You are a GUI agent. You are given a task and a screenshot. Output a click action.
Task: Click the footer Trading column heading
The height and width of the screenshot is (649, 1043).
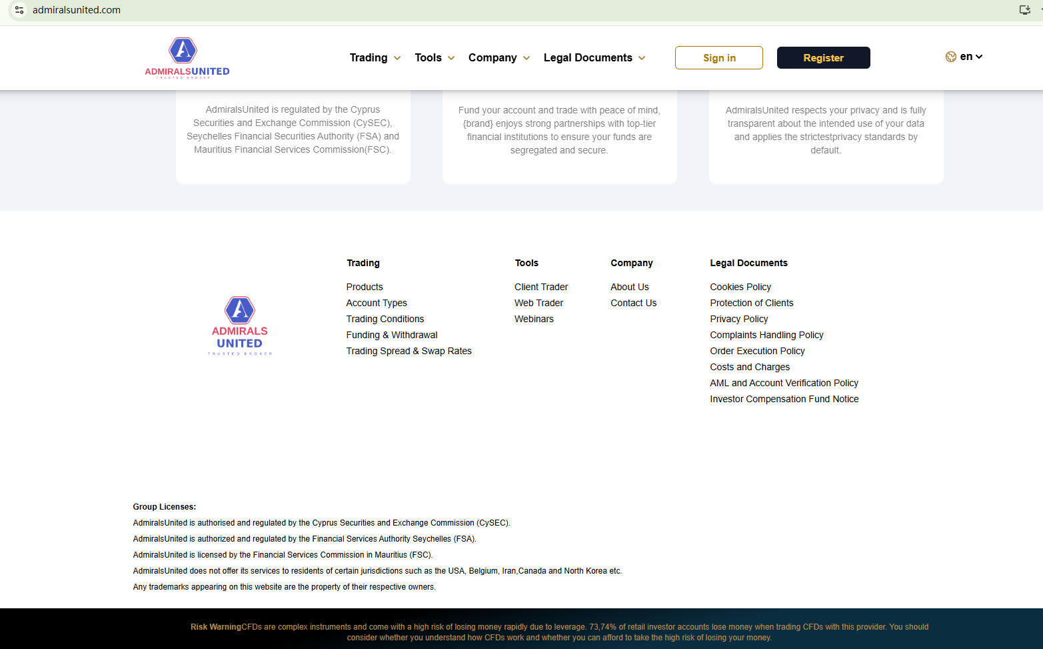(363, 263)
